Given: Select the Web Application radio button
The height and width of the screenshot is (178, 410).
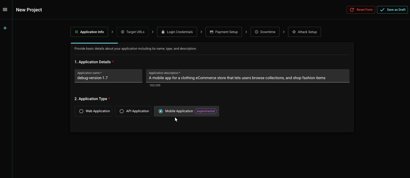Looking at the screenshot, I should coord(81,111).
